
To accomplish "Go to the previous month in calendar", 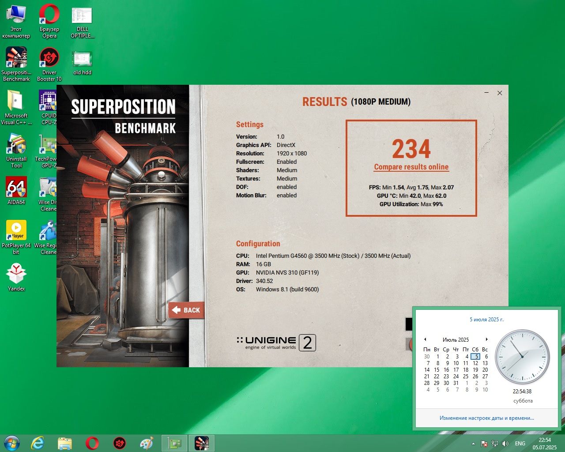I will pyautogui.click(x=425, y=339).
